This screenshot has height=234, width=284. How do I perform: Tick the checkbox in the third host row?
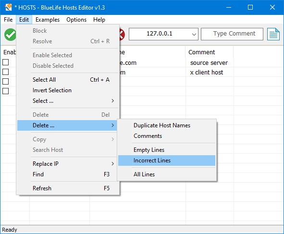(5, 81)
